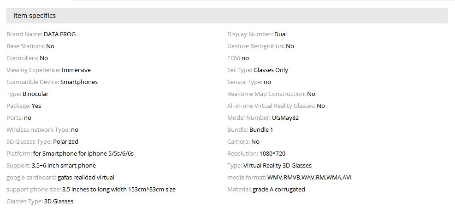Click the Set Type Glasses Only value
The image size is (455, 213).
pyautogui.click(x=271, y=70)
